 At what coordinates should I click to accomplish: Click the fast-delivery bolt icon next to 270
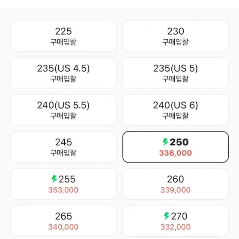tap(167, 216)
